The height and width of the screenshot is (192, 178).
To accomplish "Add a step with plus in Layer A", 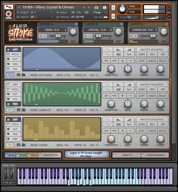I will coord(123,61).
